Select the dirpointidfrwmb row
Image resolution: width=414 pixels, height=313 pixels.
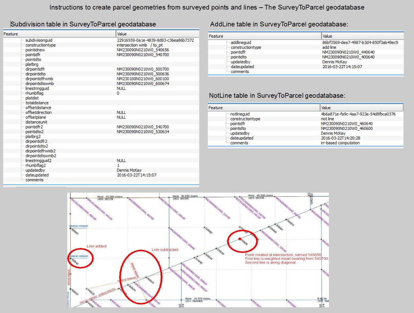(101, 79)
